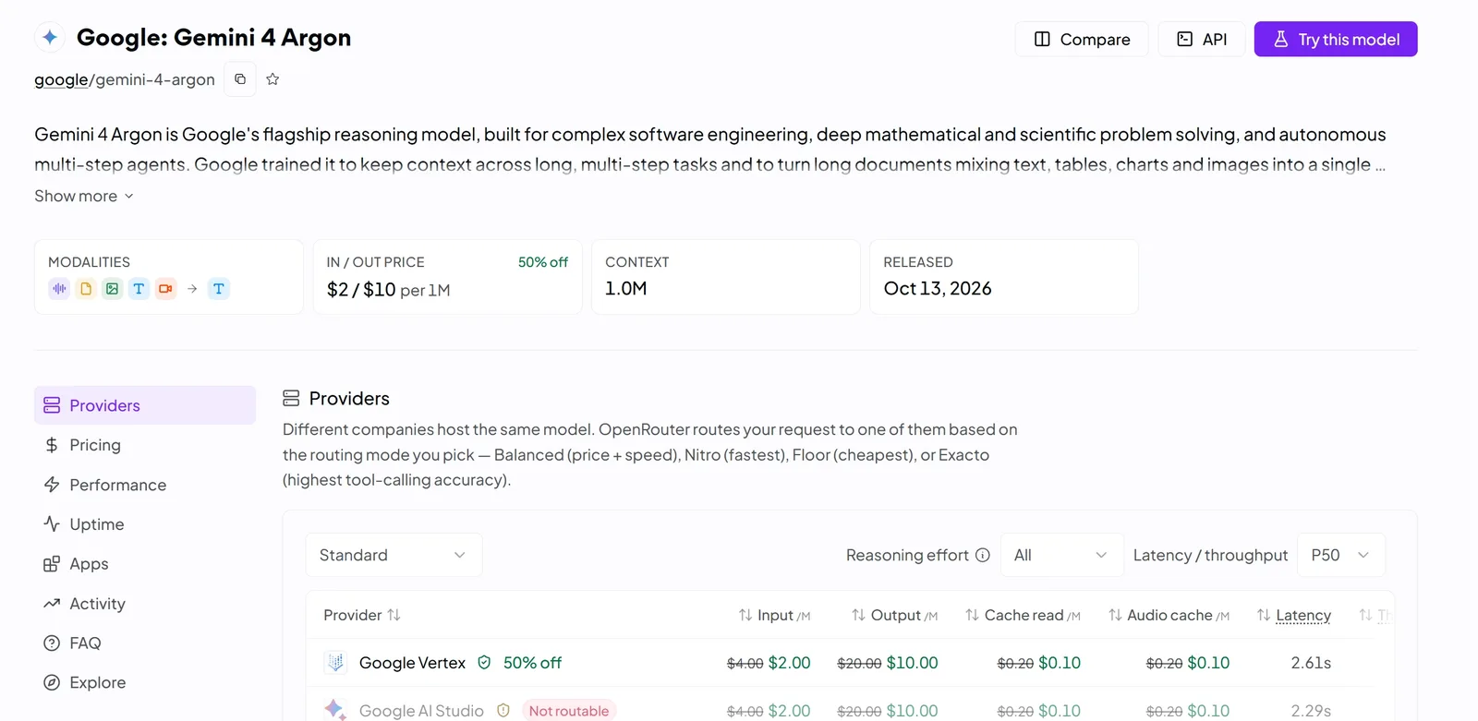Click the file modality icon
The height and width of the screenshot is (721, 1478).
pyautogui.click(x=86, y=289)
